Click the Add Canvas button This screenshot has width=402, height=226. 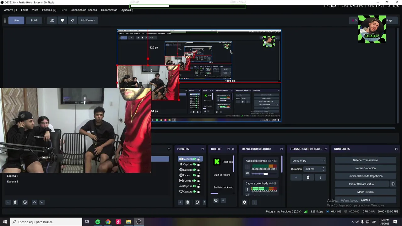(88, 20)
